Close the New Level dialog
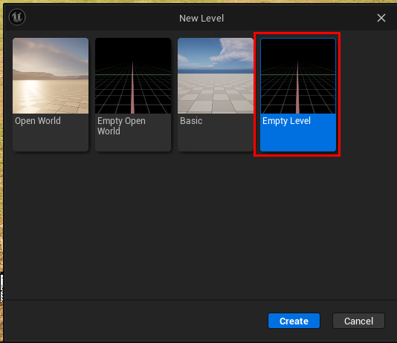Screen dimensions: 397x343 pos(381,18)
